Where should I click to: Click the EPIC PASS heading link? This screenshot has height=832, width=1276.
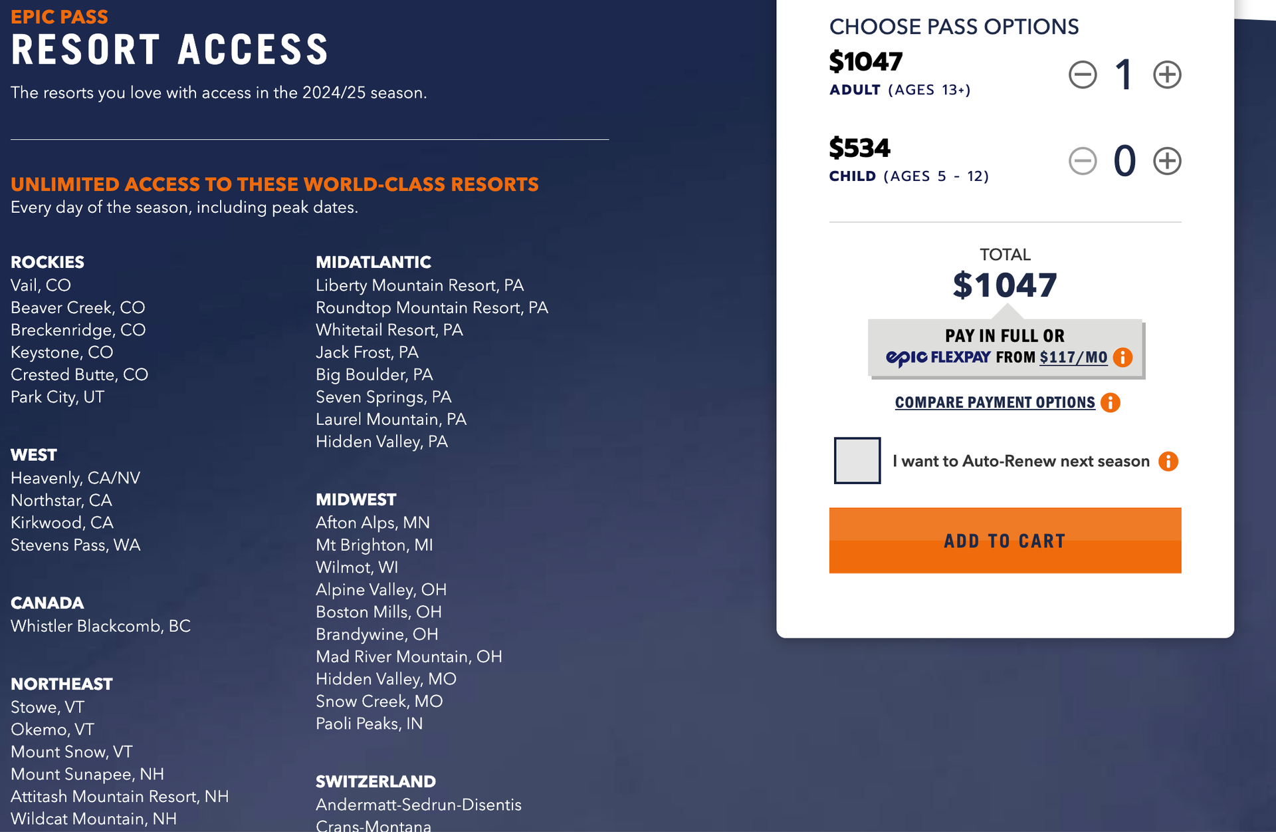59,16
